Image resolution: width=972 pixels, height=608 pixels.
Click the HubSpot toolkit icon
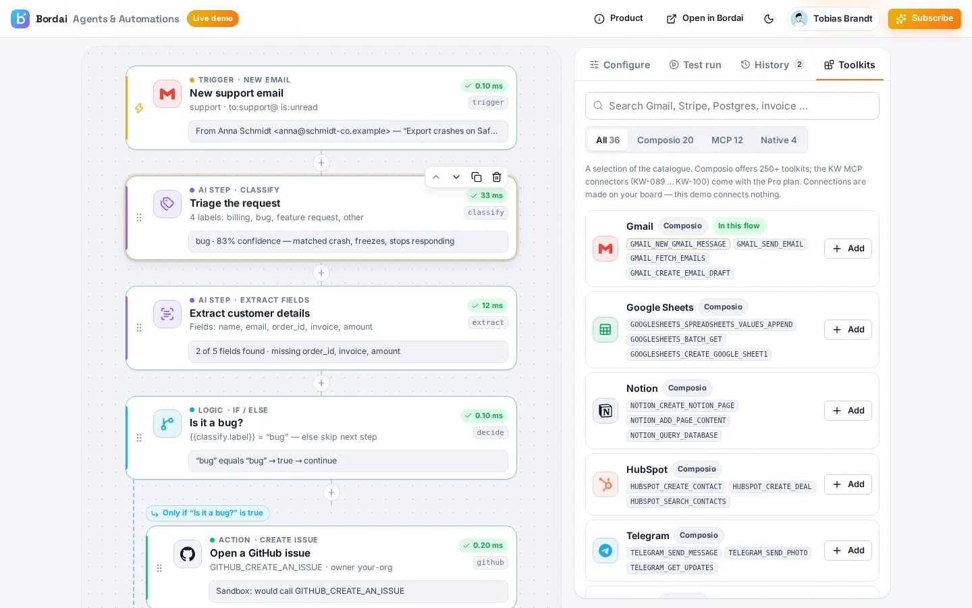pyautogui.click(x=605, y=484)
